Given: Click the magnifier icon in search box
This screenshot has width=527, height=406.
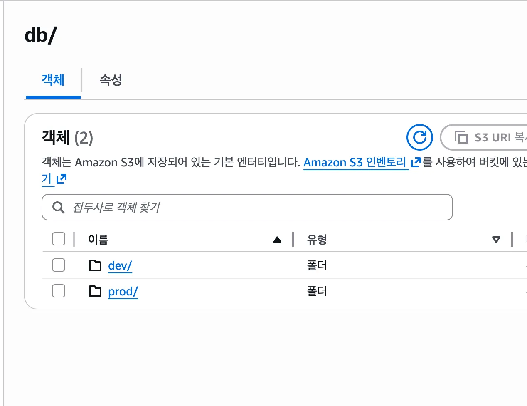Looking at the screenshot, I should click(58, 207).
